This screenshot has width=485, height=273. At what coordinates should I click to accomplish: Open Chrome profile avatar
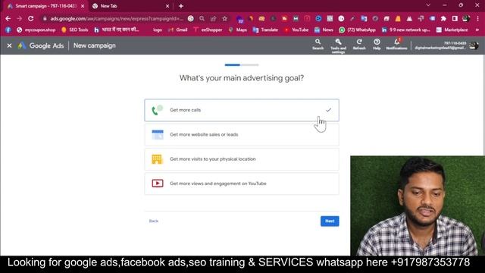[466, 18]
